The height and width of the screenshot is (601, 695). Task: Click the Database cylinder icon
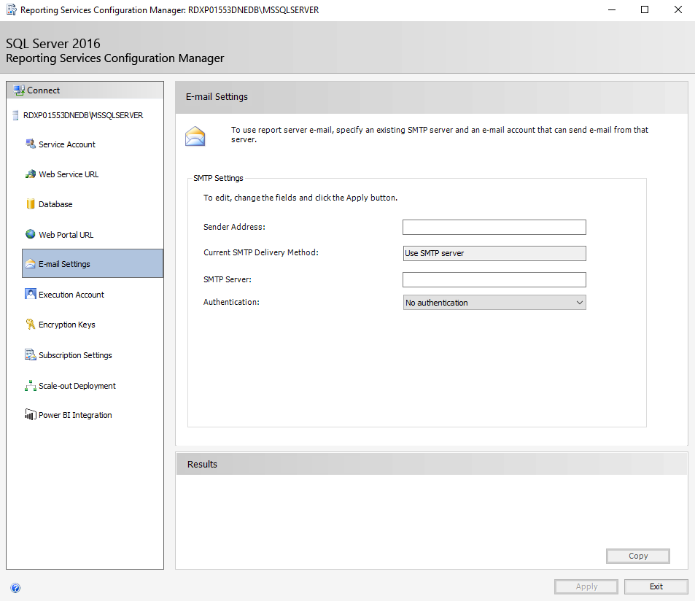30,204
